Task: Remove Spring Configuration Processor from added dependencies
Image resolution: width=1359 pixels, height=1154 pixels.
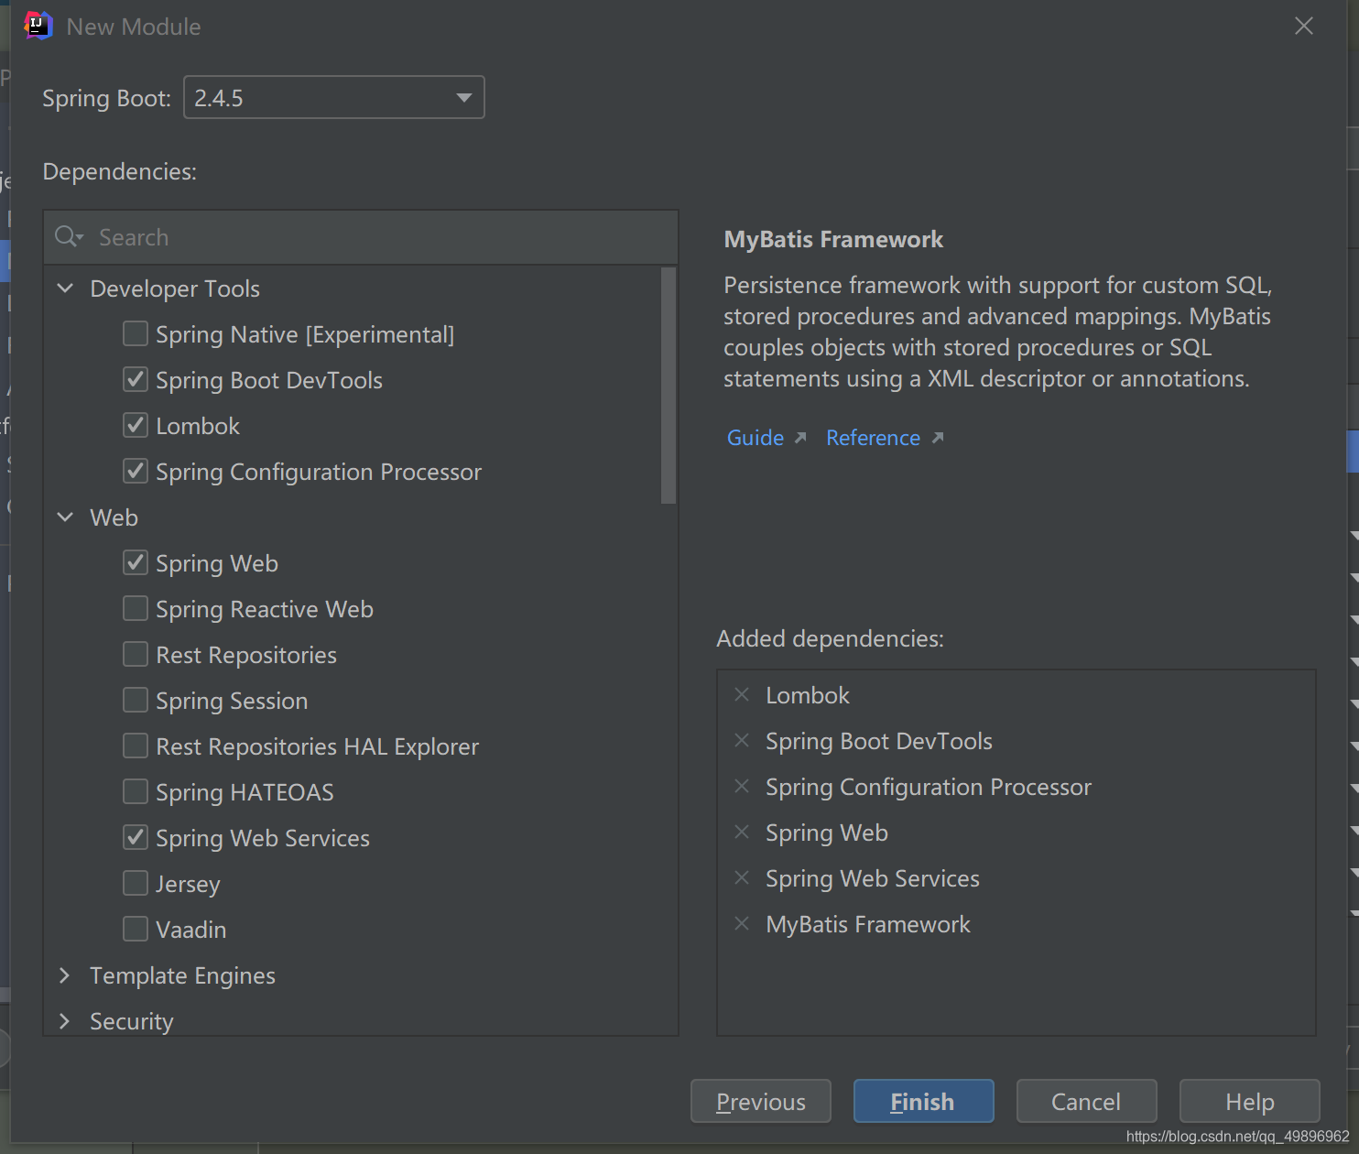Action: click(x=742, y=787)
